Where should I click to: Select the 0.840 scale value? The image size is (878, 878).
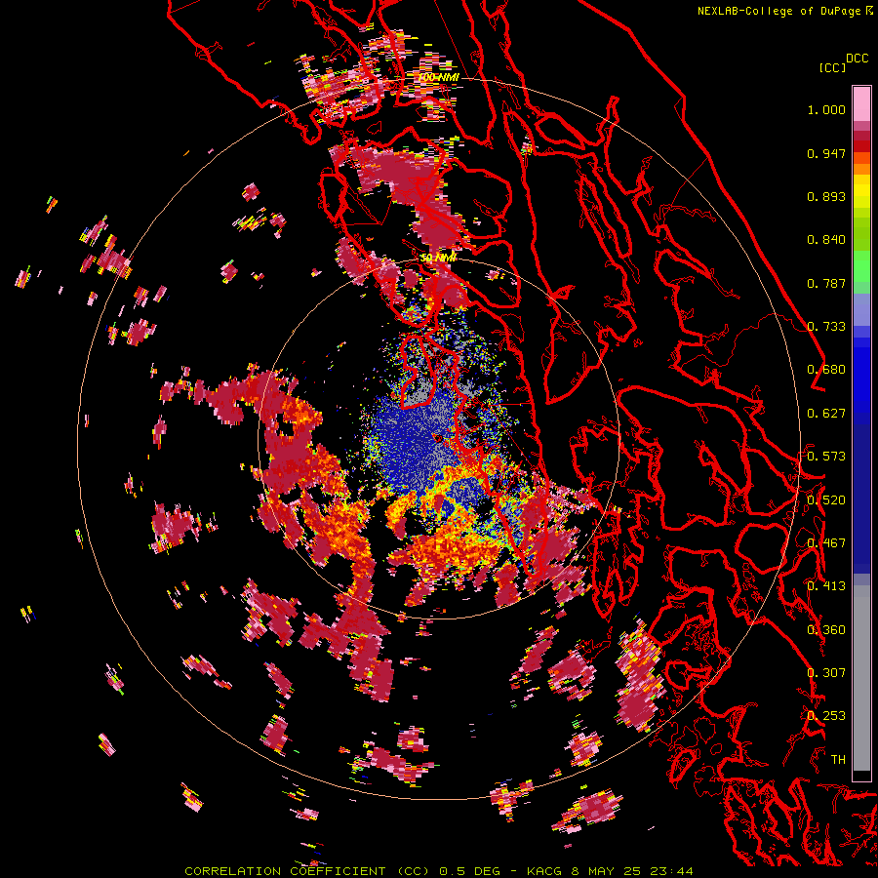(x=826, y=240)
